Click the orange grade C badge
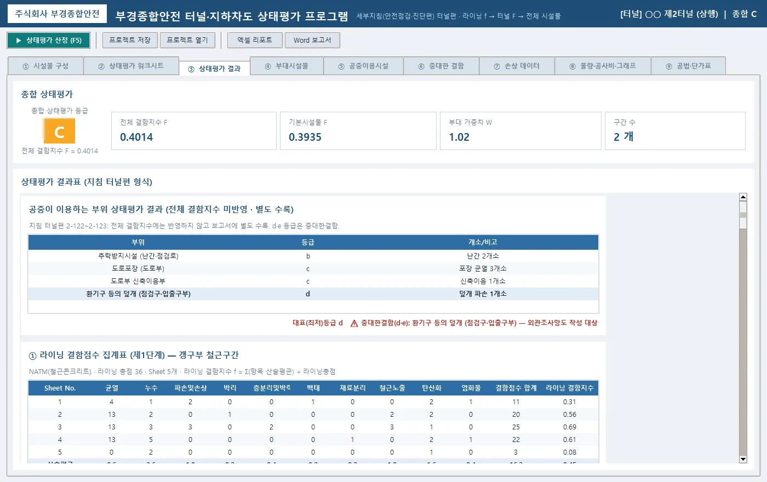The width and height of the screenshot is (767, 482). (x=59, y=131)
